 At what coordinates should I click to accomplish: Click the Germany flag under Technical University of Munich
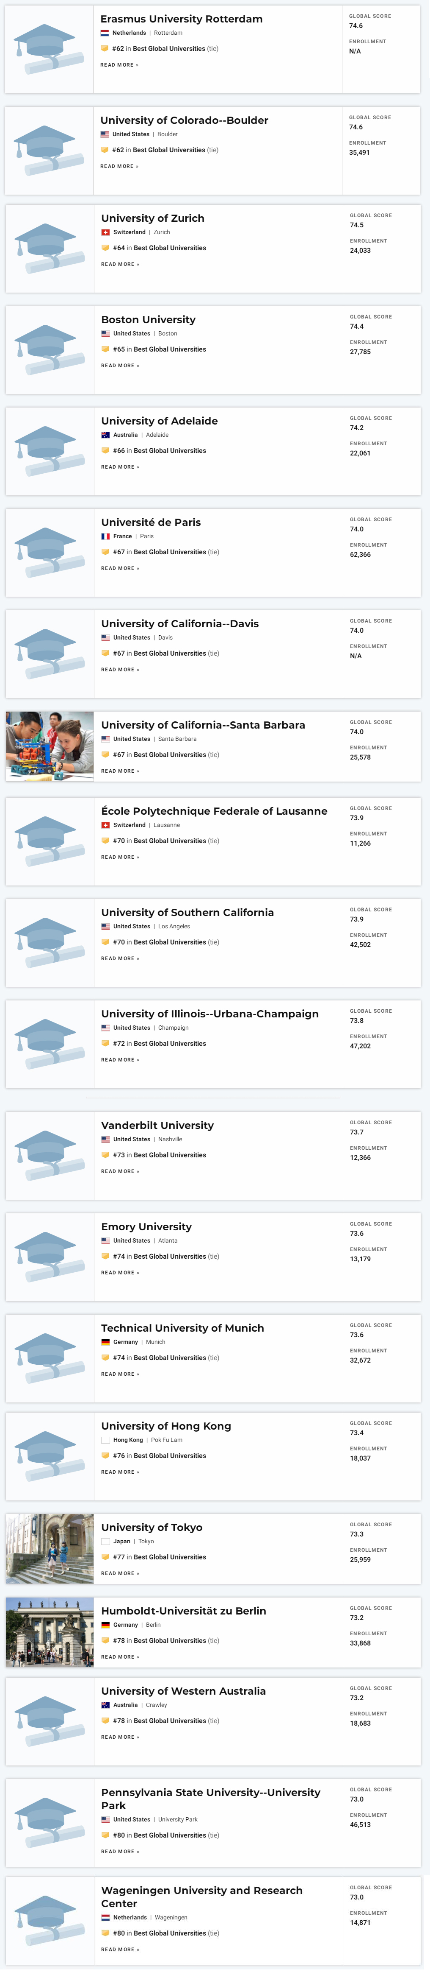coord(105,1342)
